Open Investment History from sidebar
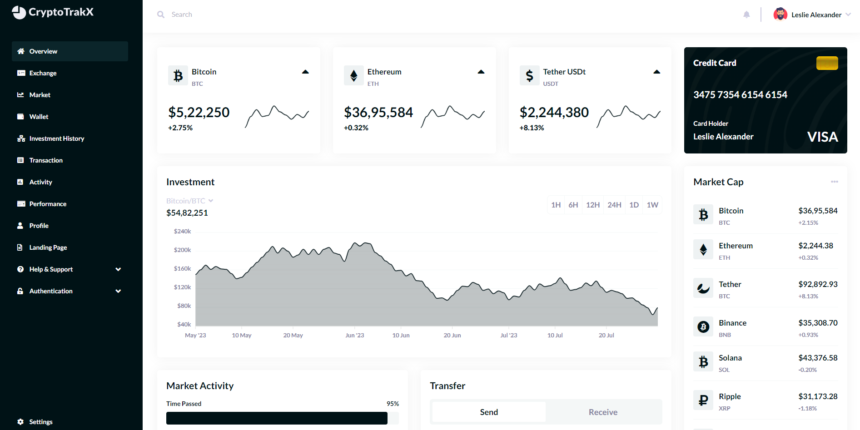Viewport: 860px width, 430px height. pos(56,138)
